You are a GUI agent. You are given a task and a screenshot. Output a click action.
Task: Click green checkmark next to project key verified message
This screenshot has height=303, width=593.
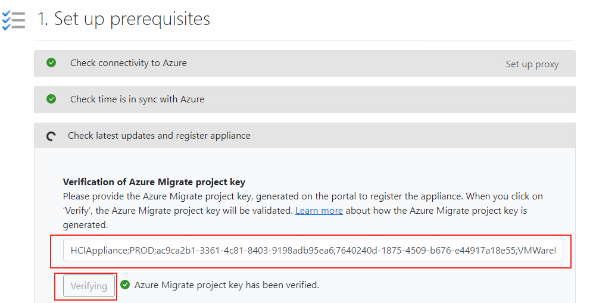pyautogui.click(x=125, y=285)
